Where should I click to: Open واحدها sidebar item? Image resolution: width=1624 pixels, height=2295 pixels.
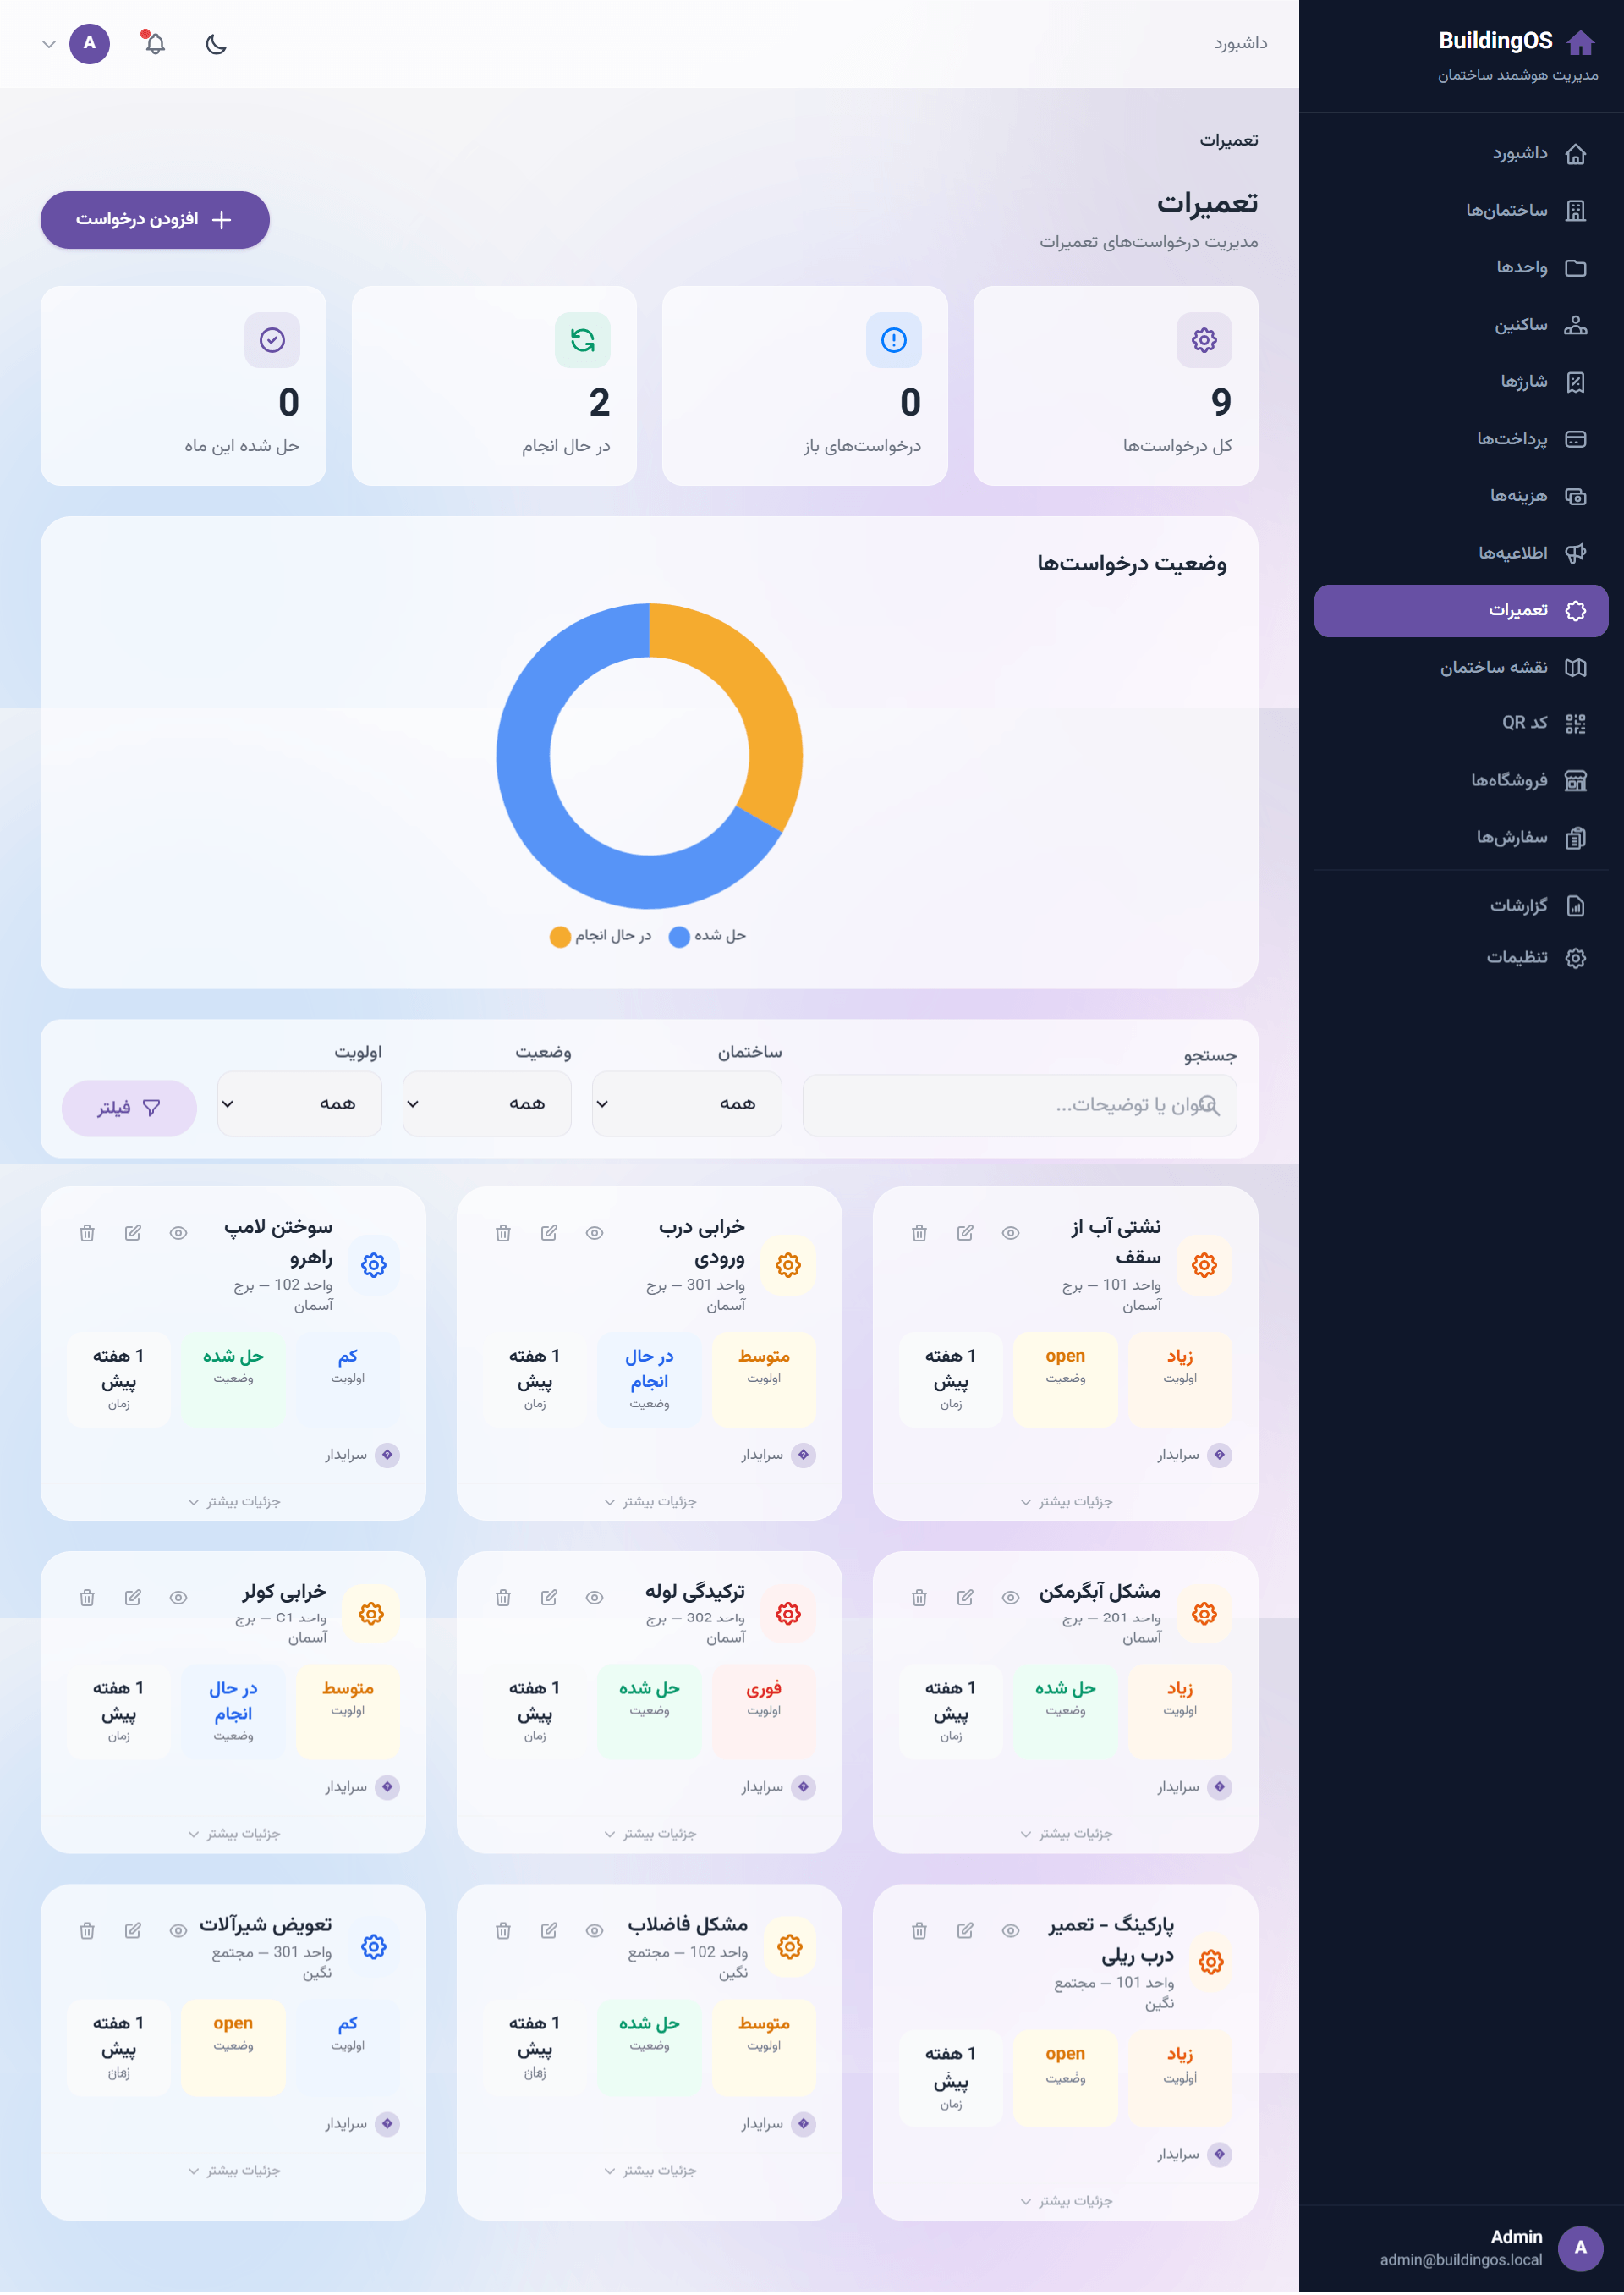click(x=1461, y=268)
